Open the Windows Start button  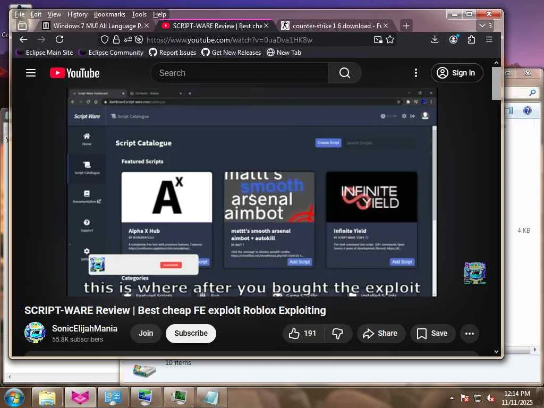coord(14,397)
